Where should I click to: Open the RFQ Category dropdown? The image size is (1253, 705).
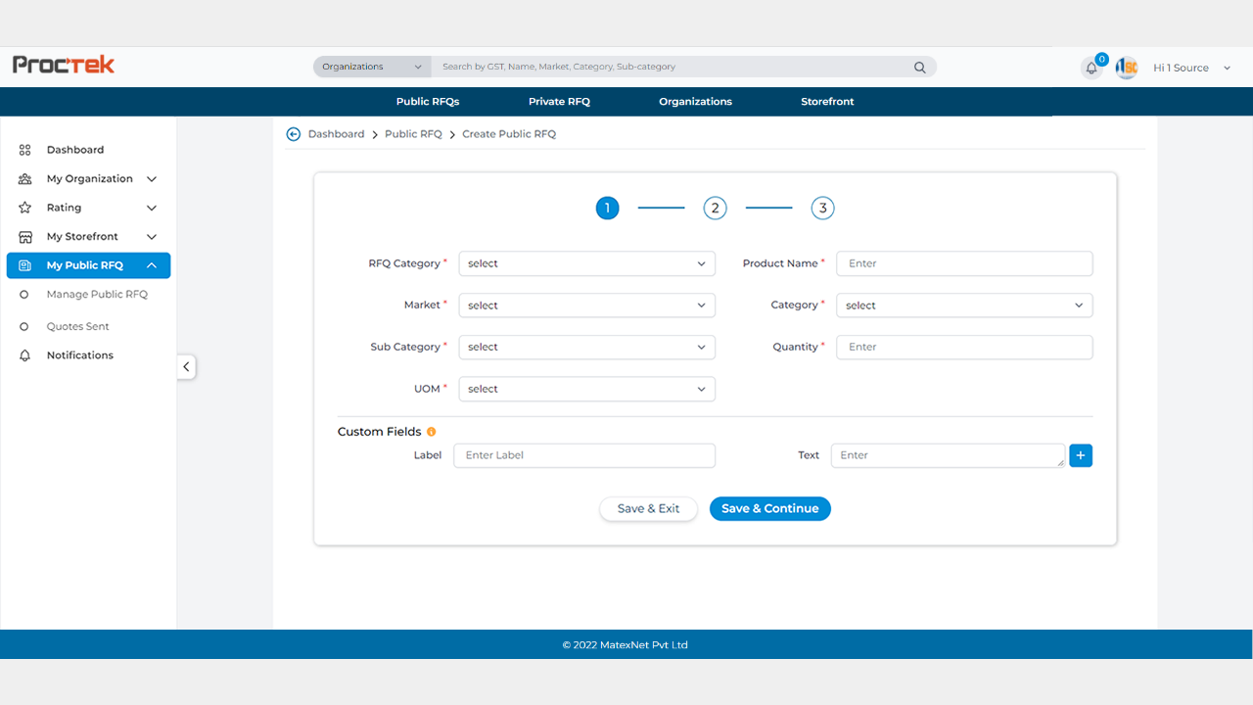586,263
